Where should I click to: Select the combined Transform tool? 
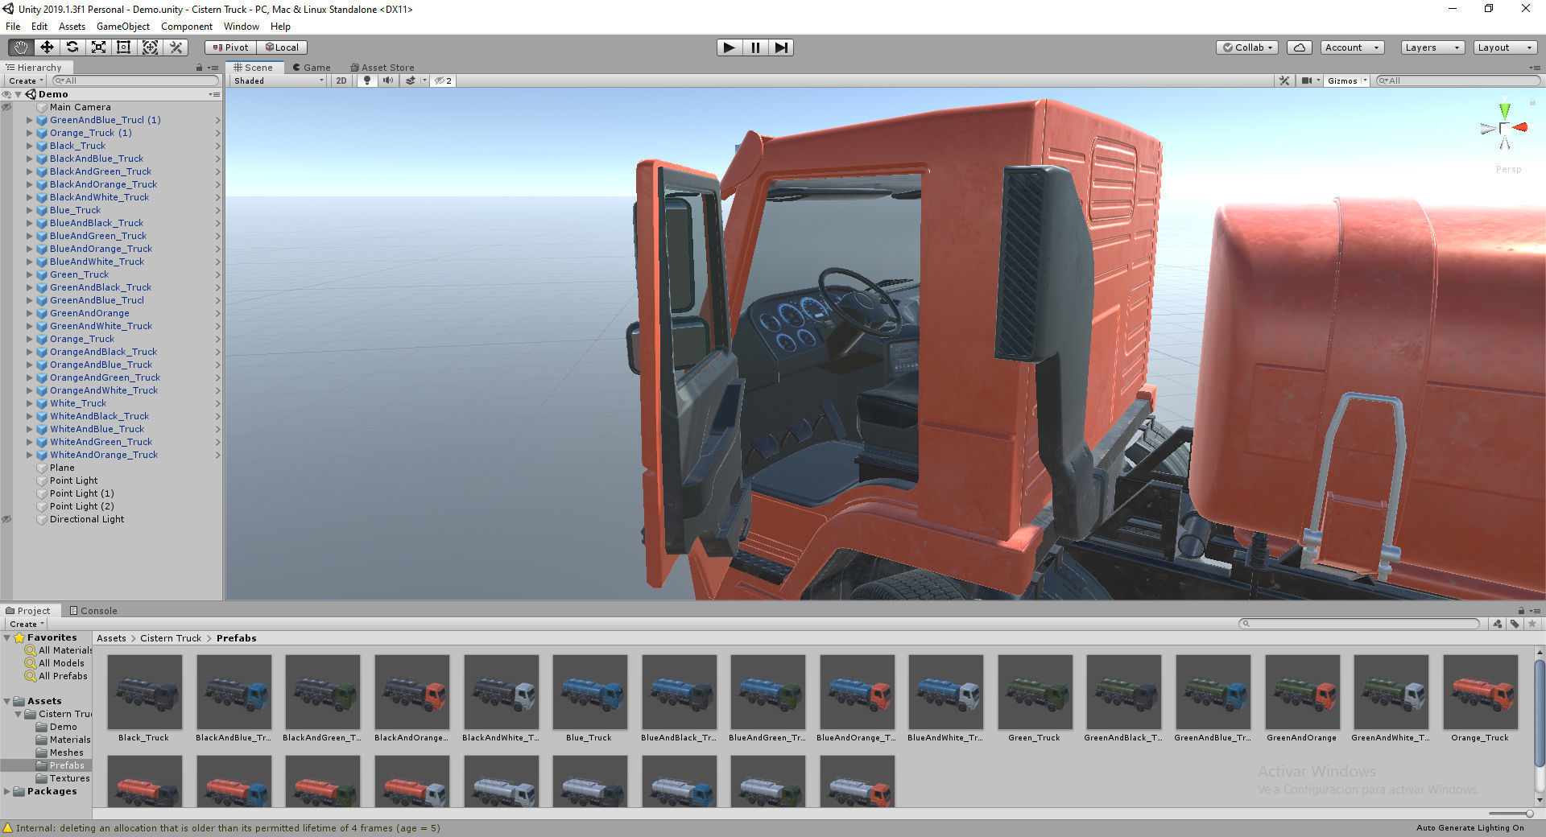tap(150, 47)
